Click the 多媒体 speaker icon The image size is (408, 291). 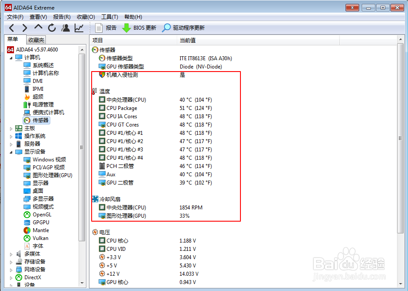click(x=18, y=254)
